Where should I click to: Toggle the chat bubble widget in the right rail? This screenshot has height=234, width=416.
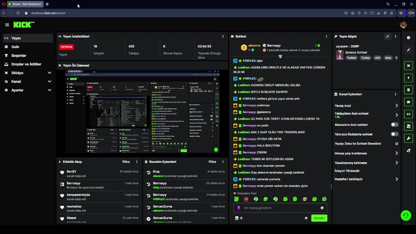[409, 102]
